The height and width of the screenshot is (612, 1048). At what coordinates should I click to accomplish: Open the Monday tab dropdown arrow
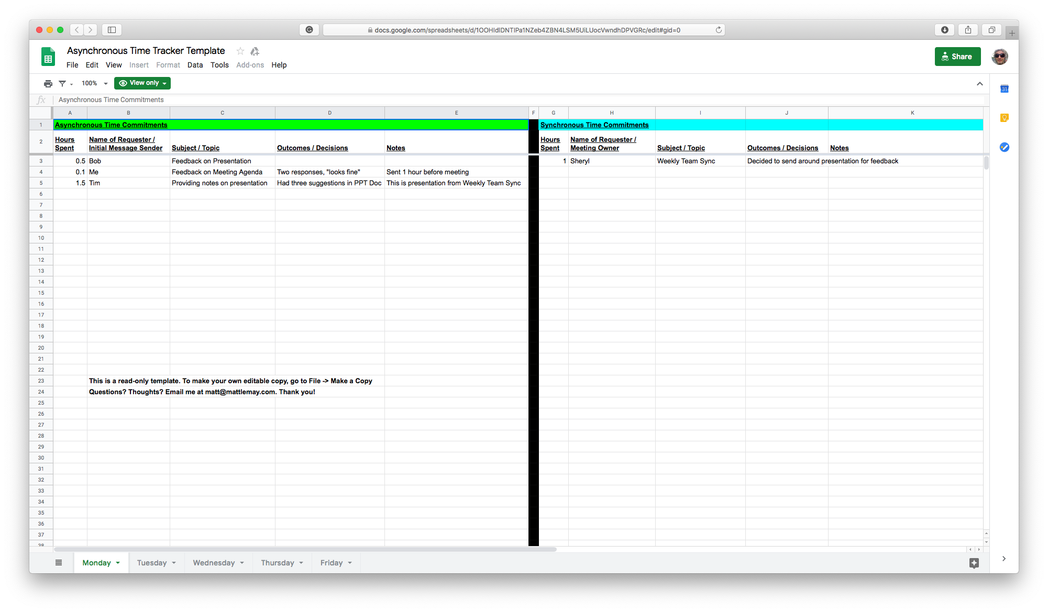118,563
